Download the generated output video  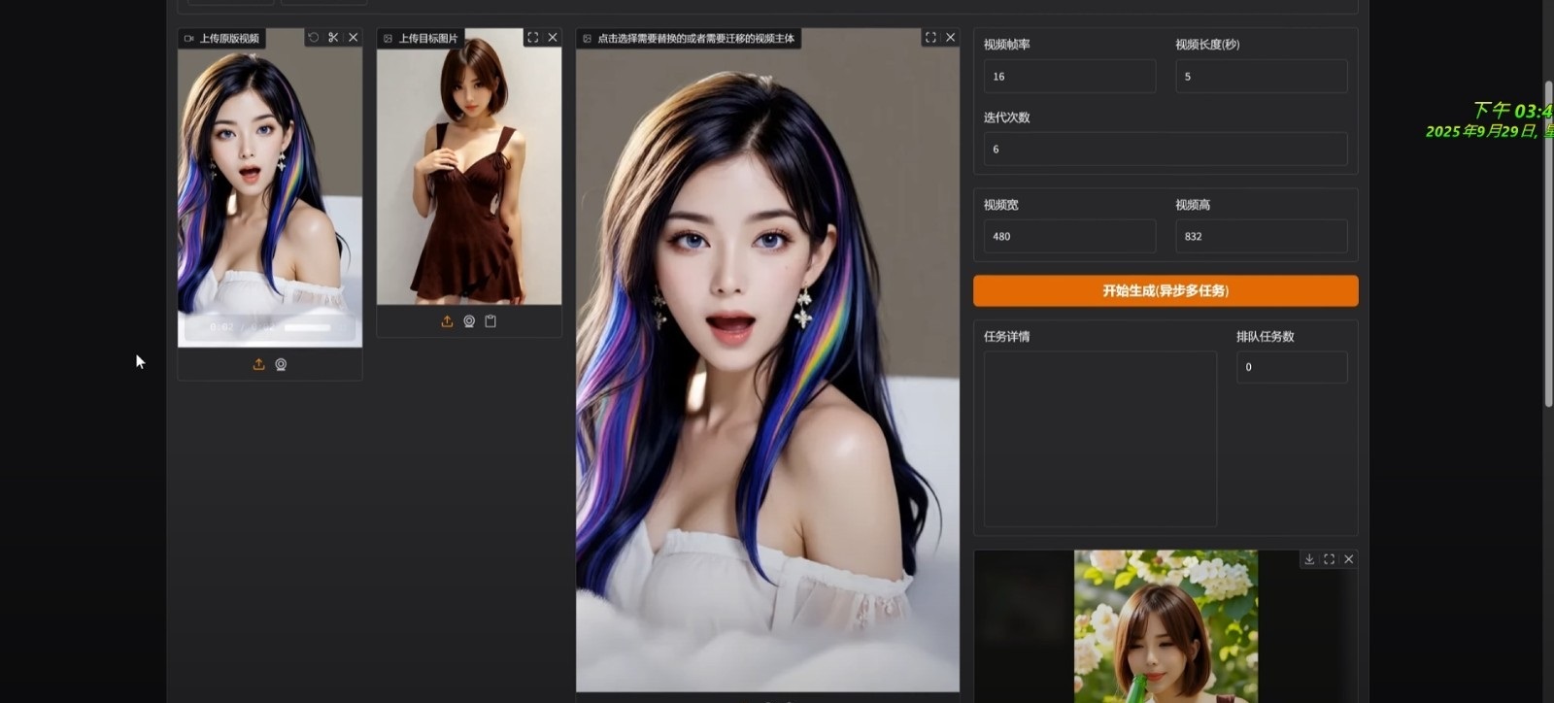1309,559
